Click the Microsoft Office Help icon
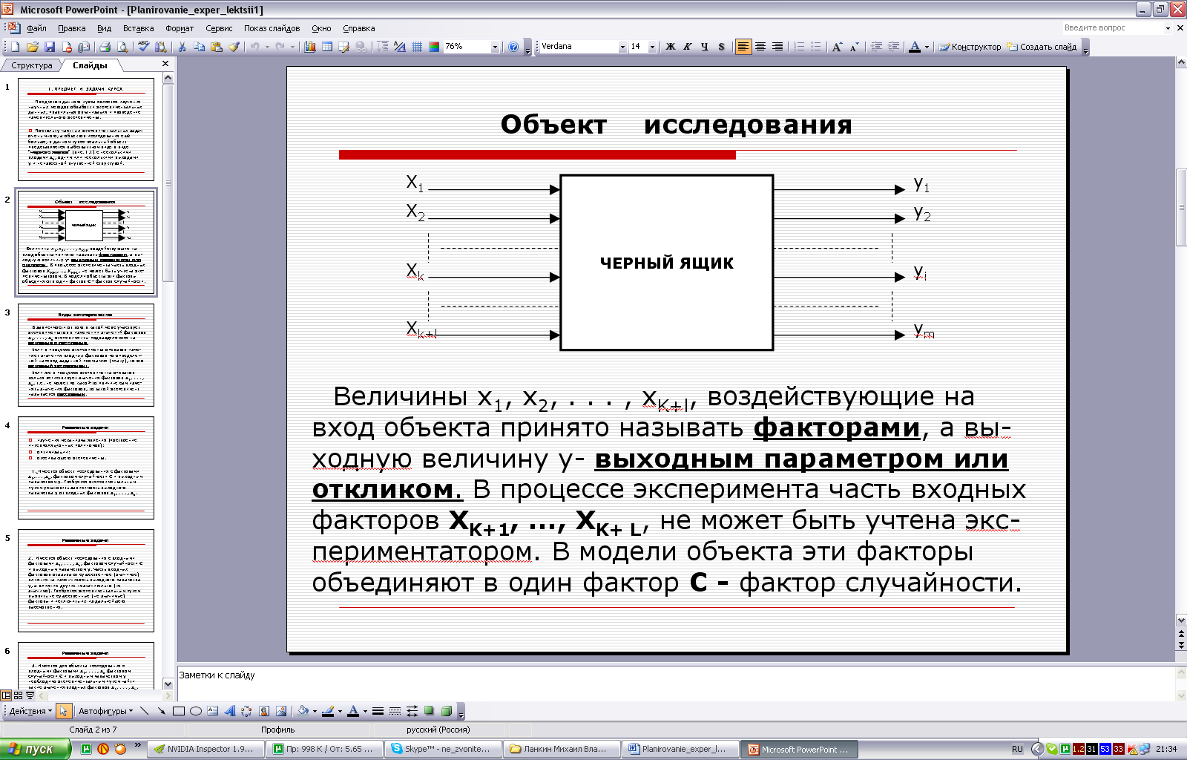Viewport: 1187px width, 760px height. point(513,47)
